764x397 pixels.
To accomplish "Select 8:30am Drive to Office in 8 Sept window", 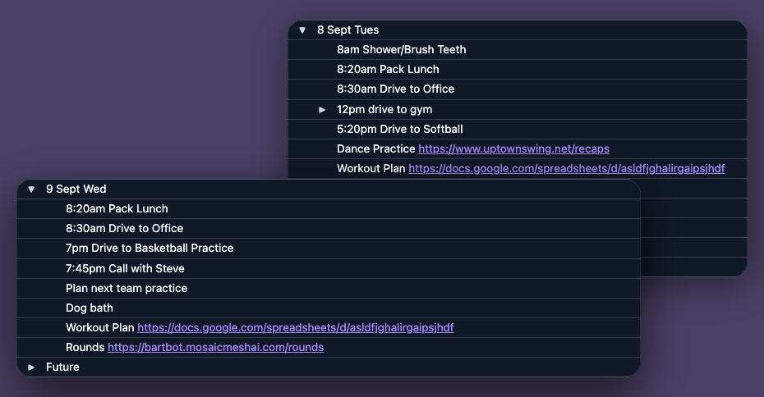I will point(518,89).
